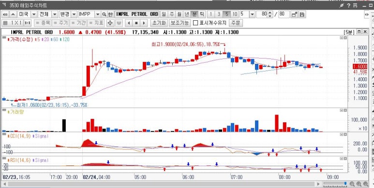Select the 일 daily period tab
The width and height of the screenshot is (374, 188).
[164, 14]
